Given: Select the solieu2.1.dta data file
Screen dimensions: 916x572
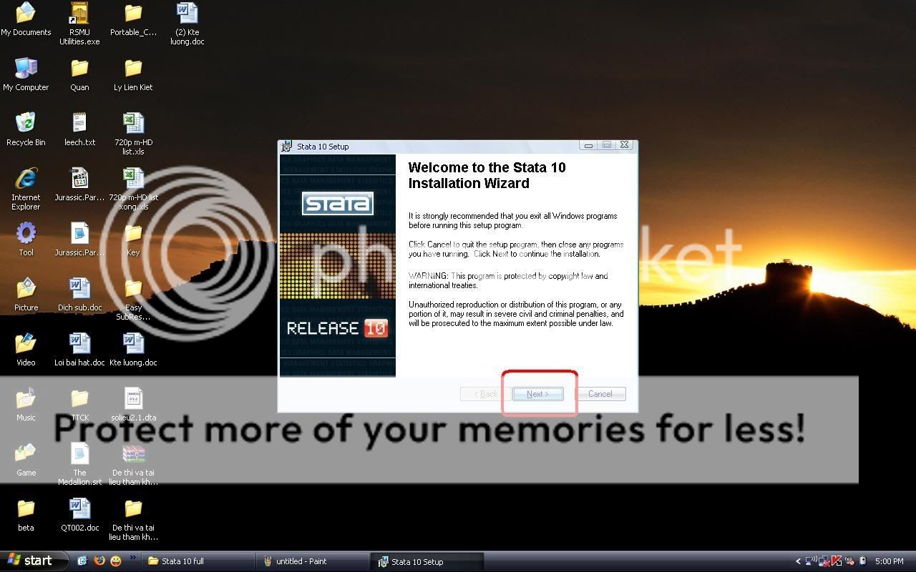Looking at the screenshot, I should pos(133,405).
